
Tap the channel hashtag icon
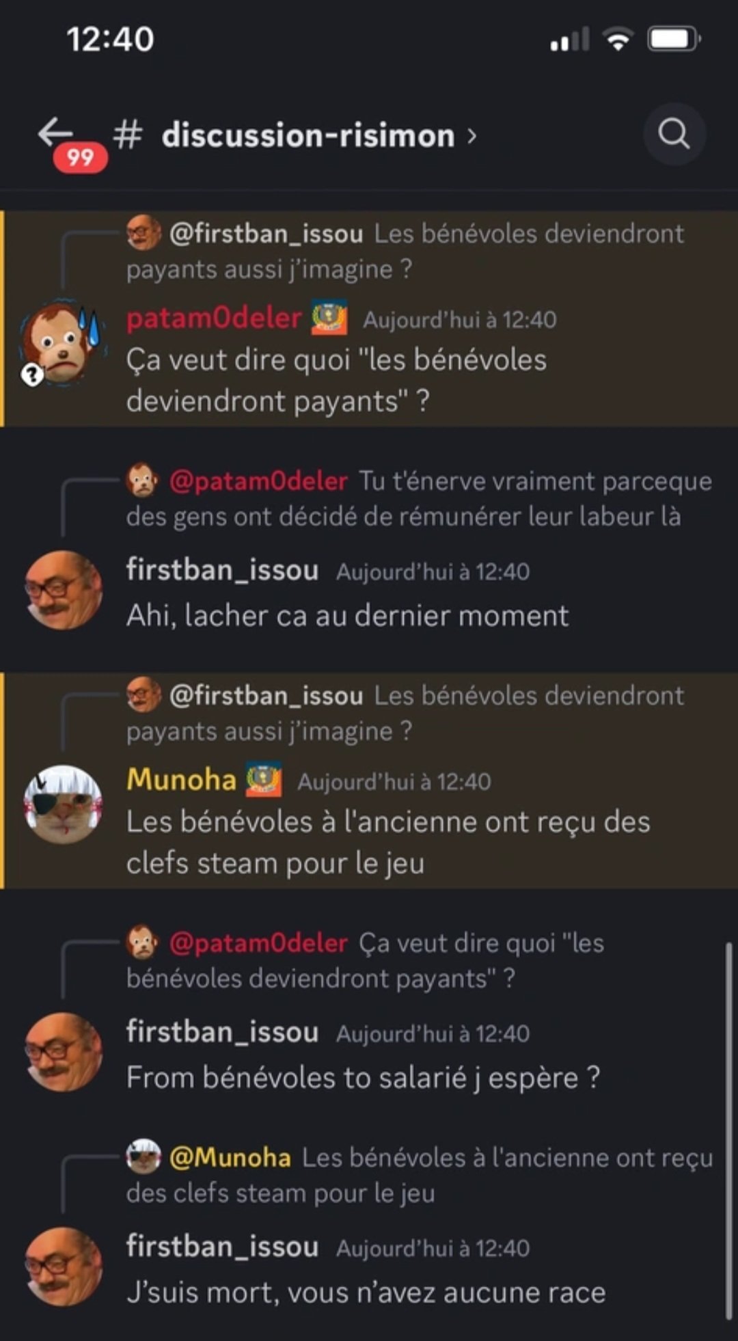128,134
